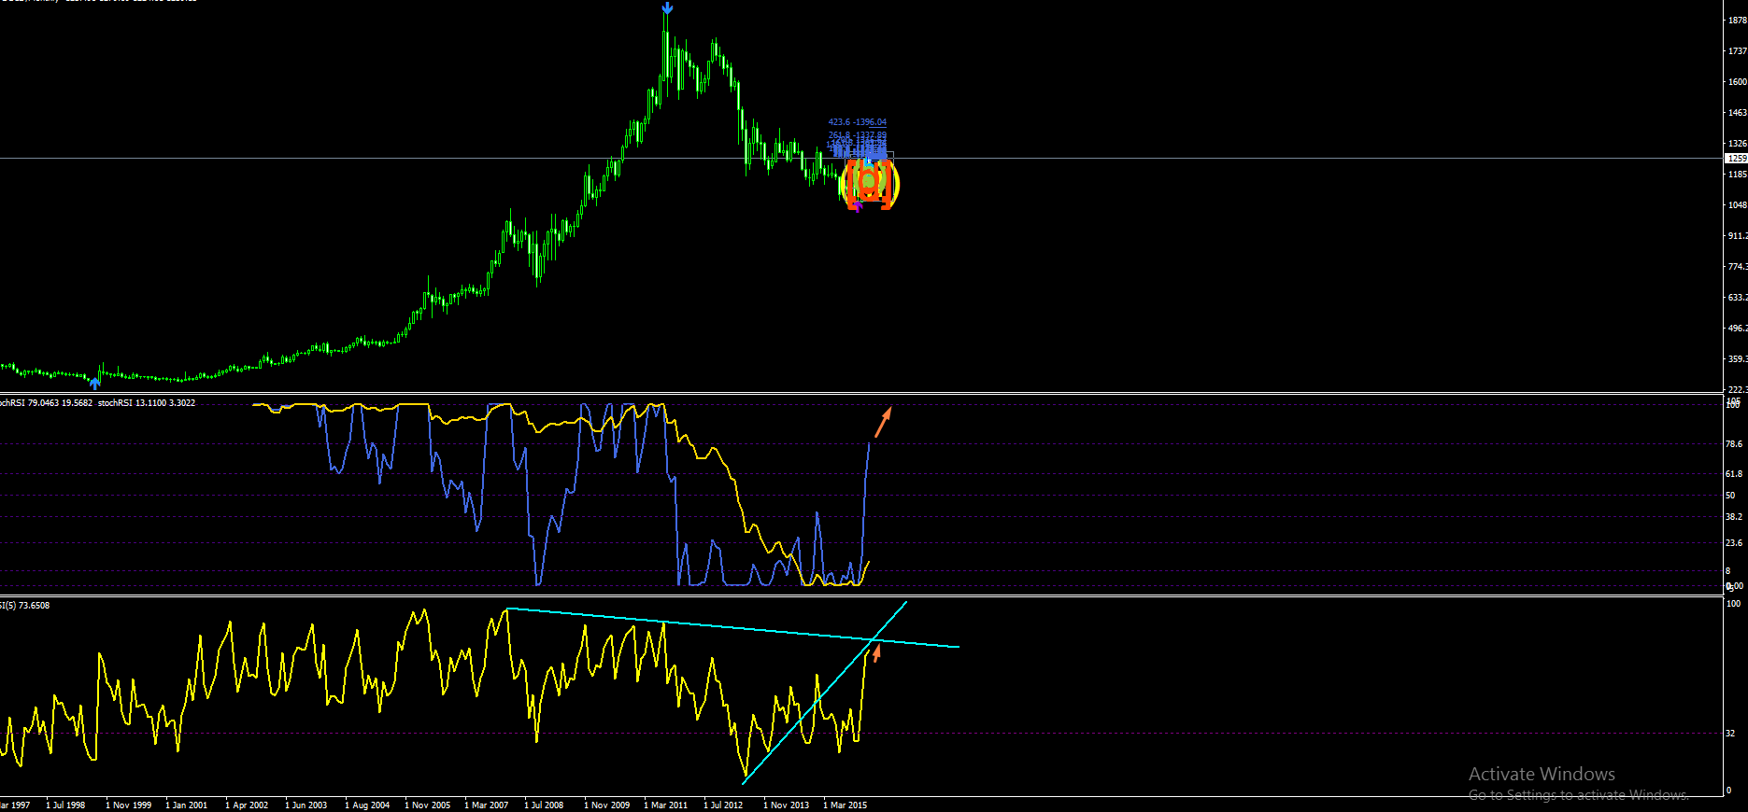1748x812 pixels.
Task: Click the 1 Nov 2009 date label
Action: 607,805
